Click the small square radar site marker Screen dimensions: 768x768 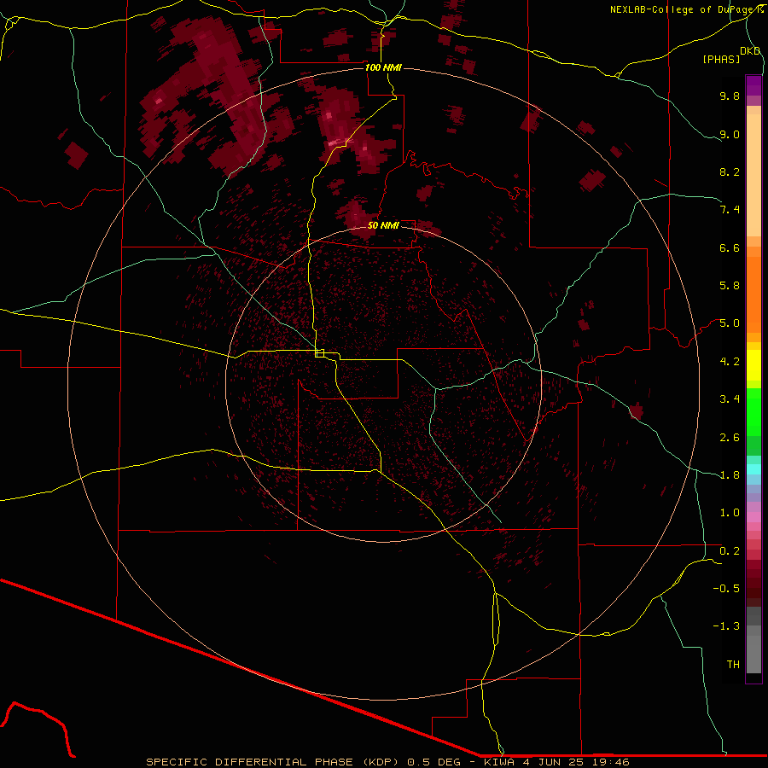tap(320, 353)
